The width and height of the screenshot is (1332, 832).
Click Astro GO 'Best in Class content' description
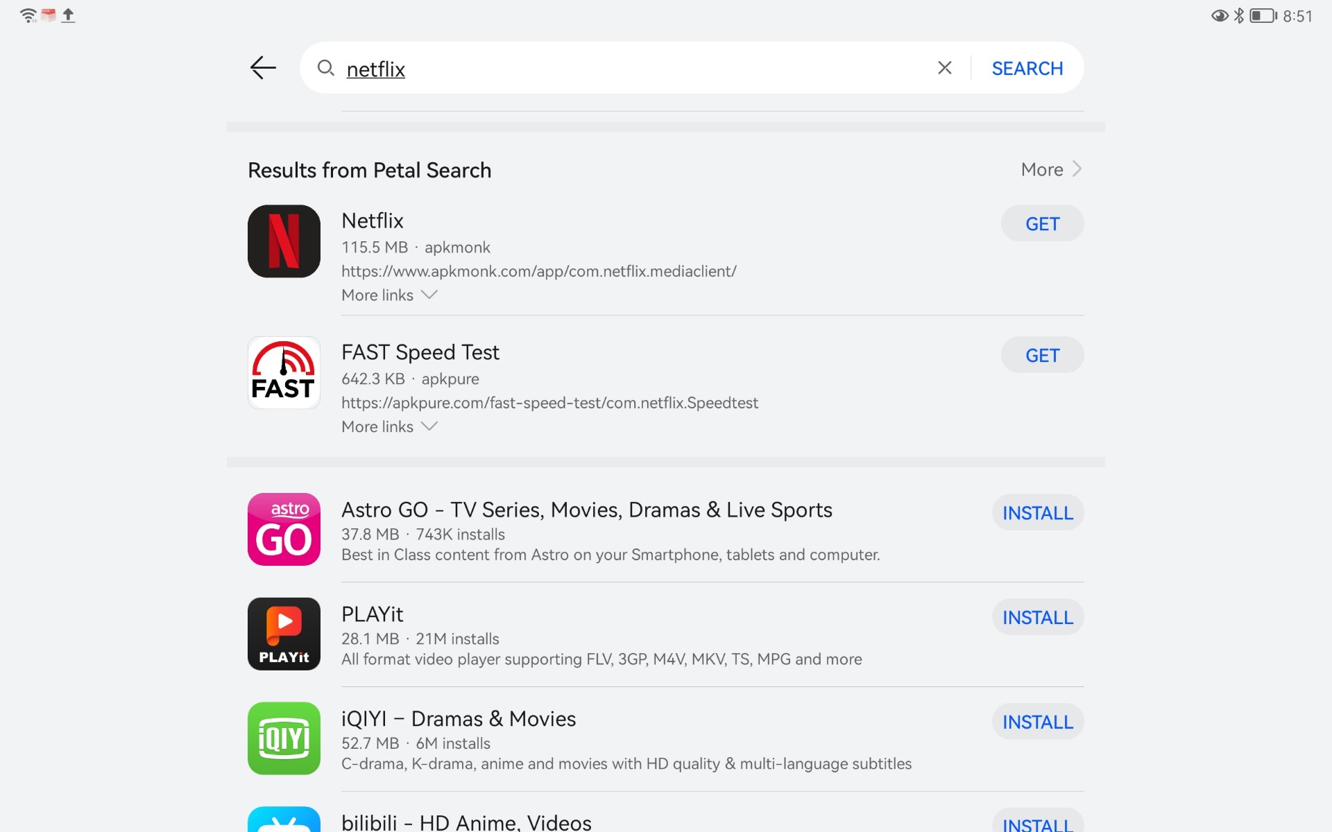610,555
